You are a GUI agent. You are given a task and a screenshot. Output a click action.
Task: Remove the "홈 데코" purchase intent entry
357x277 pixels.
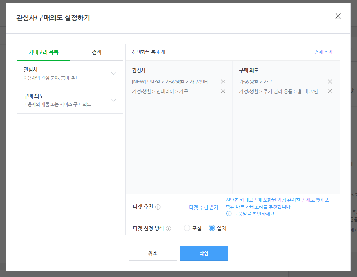(330, 91)
